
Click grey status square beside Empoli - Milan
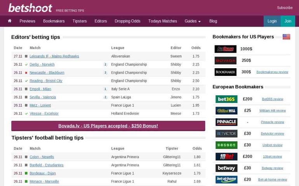[x=26, y=89]
